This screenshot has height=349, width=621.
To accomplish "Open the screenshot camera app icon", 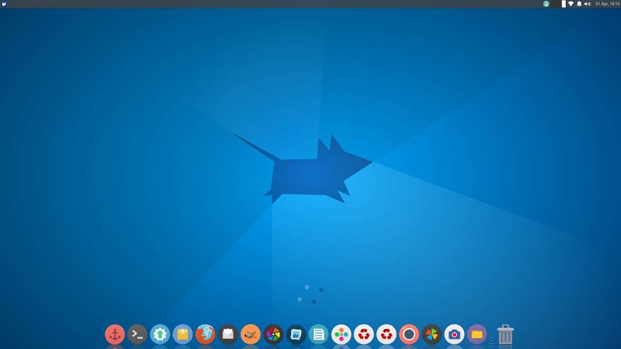I will [x=454, y=334].
